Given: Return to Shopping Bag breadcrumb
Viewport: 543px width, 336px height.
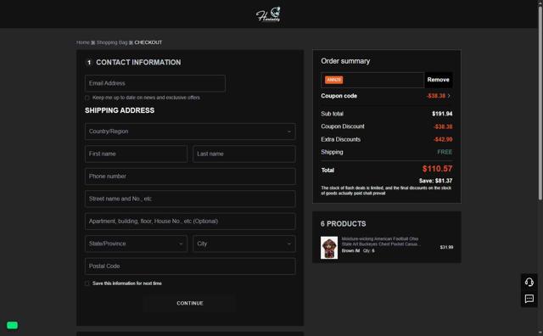Looking at the screenshot, I should pyautogui.click(x=112, y=42).
